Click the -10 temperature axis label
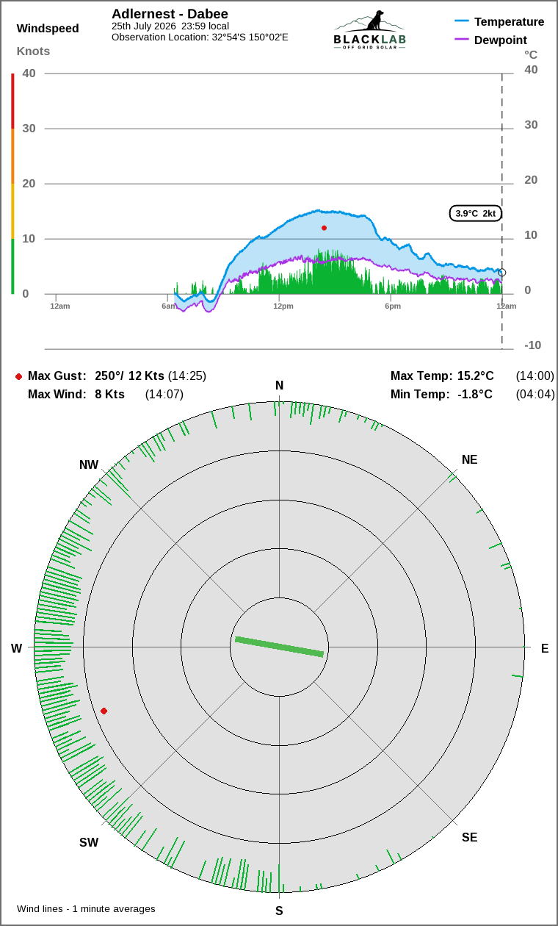The height and width of the screenshot is (926, 558). pyautogui.click(x=532, y=345)
